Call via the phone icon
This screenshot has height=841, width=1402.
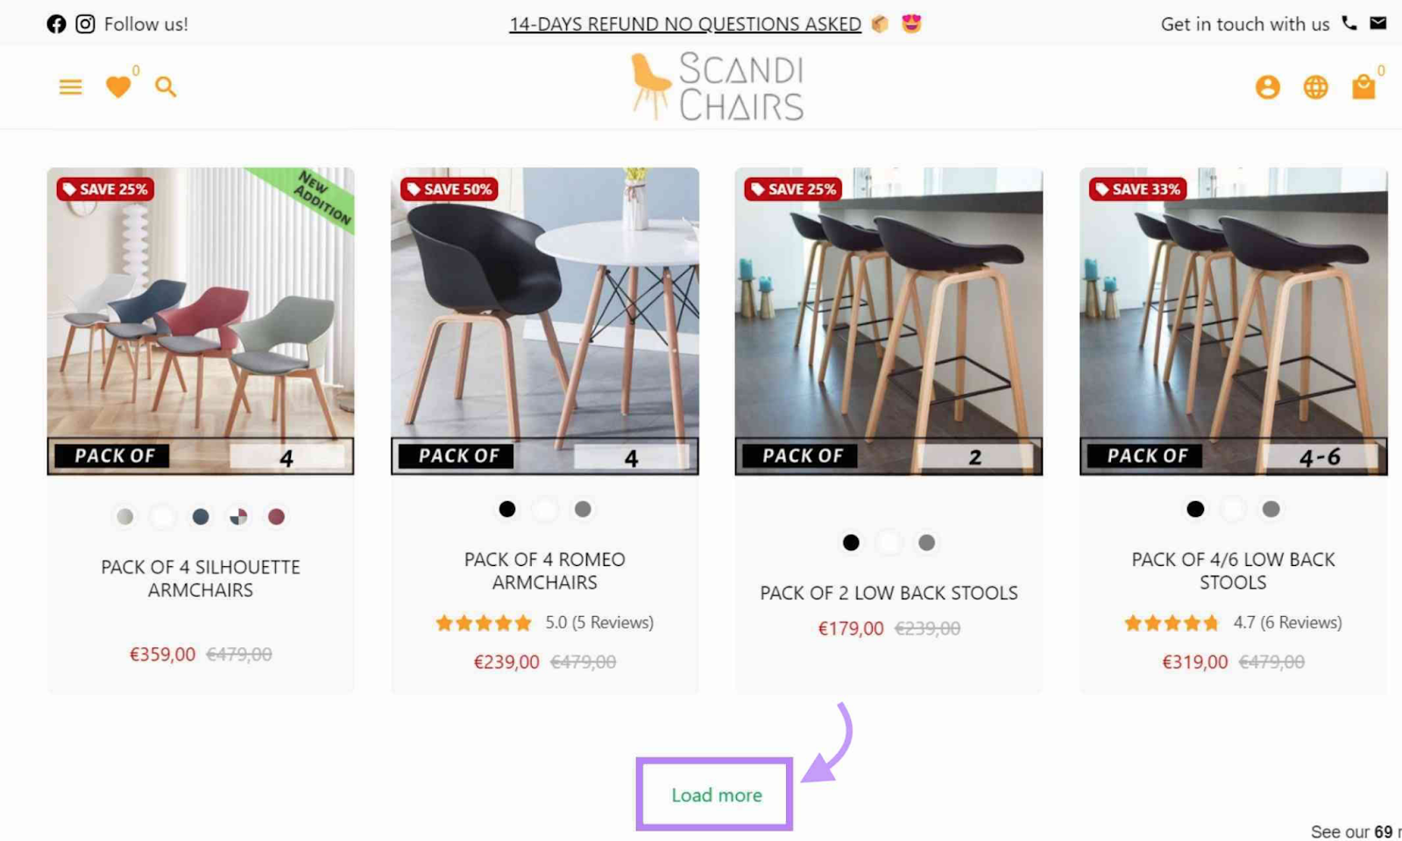pos(1349,24)
